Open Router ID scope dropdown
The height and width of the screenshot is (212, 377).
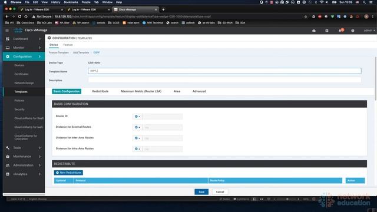(137, 117)
